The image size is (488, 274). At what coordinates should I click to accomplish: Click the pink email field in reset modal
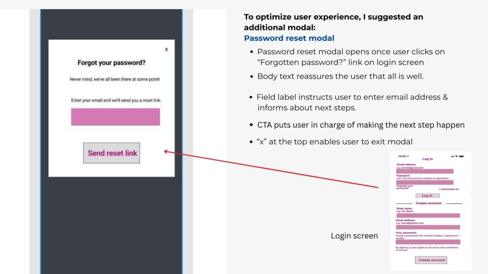[115, 117]
